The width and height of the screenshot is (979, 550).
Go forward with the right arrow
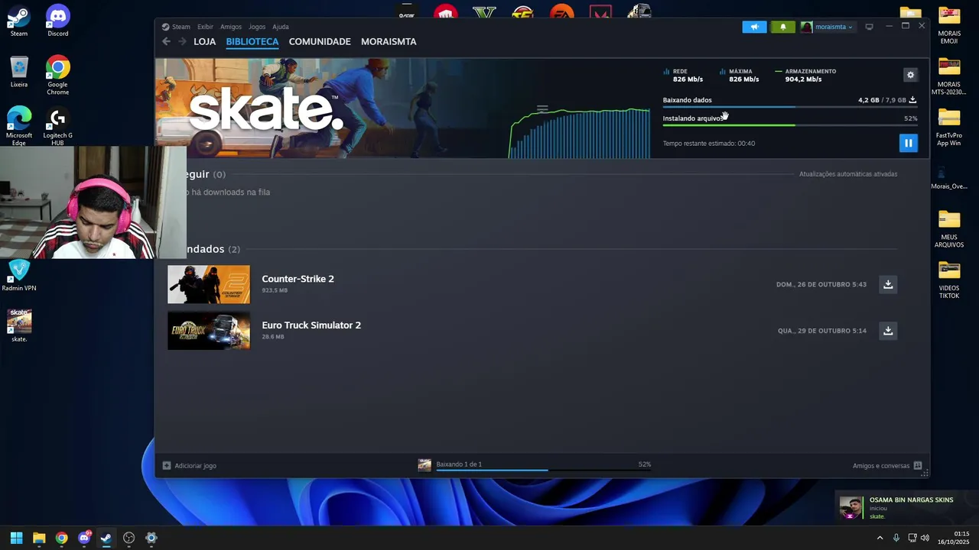pyautogui.click(x=182, y=41)
